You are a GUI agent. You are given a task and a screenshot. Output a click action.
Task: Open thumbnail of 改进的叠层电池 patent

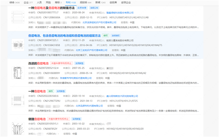(x=18, y=73)
